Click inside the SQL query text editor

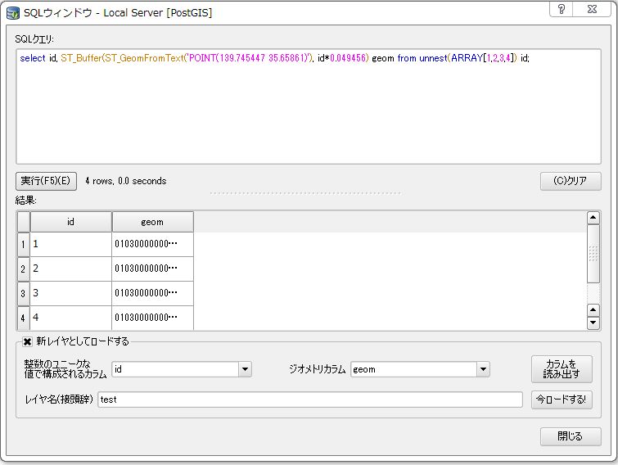[309, 106]
